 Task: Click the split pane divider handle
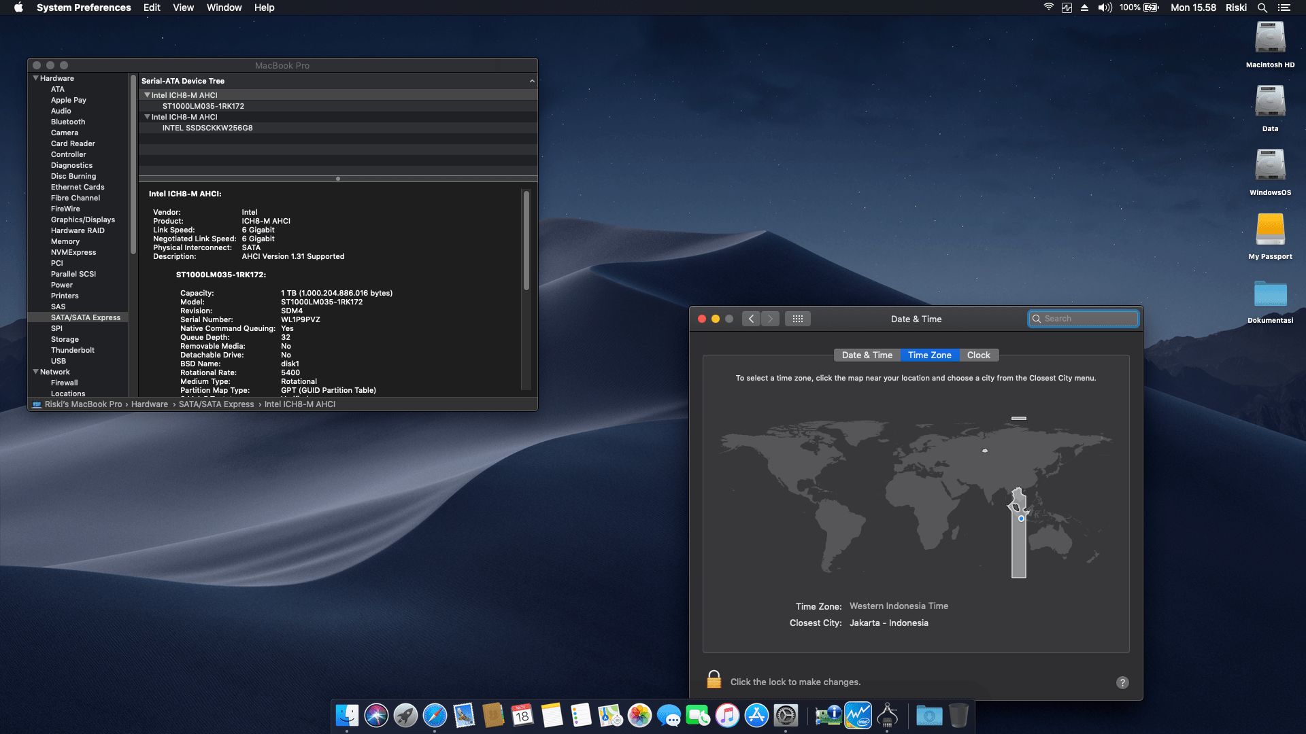[x=338, y=179]
